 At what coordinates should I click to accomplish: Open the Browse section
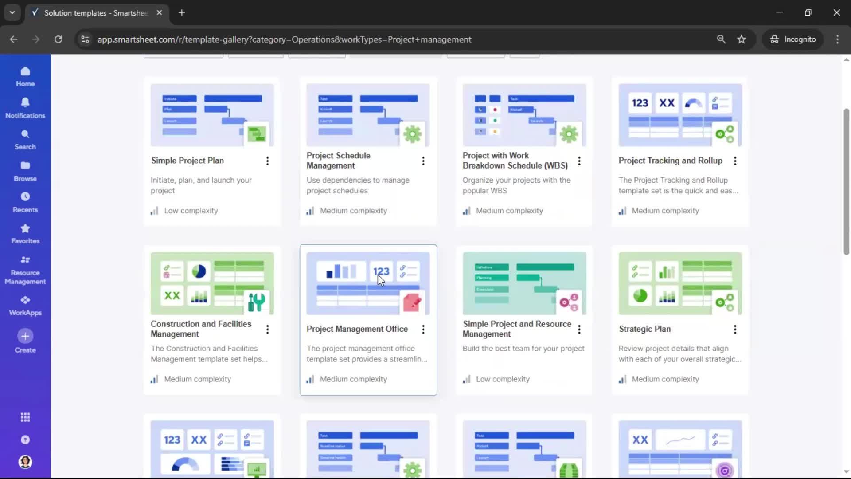[x=25, y=170]
